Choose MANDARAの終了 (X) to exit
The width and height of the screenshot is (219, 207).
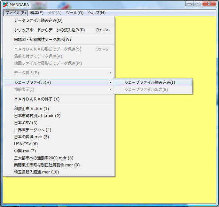click(x=59, y=99)
